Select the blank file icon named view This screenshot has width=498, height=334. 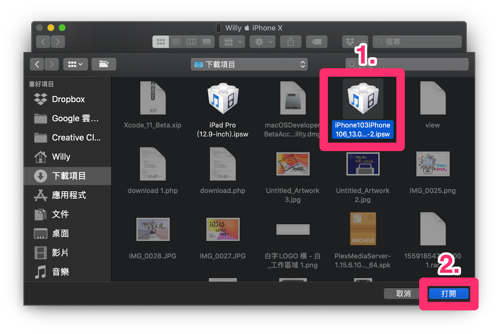(433, 98)
